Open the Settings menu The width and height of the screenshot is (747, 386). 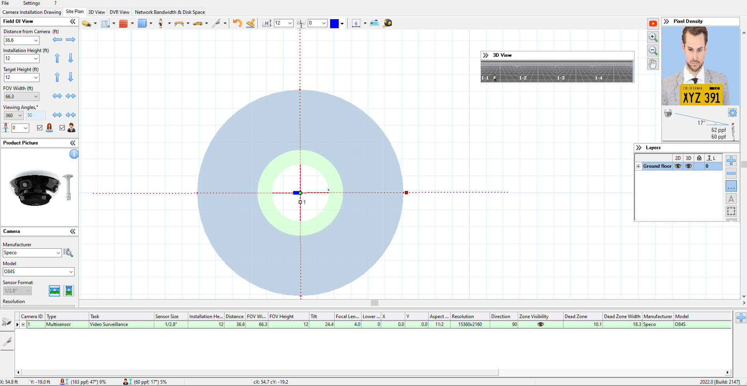click(31, 3)
